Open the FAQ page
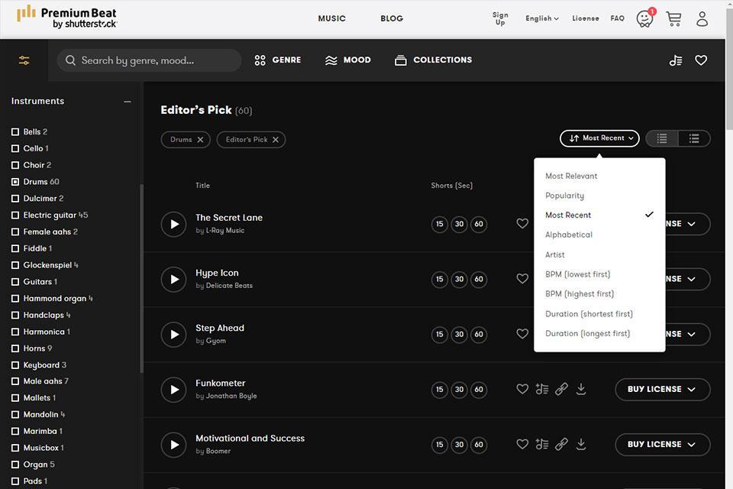Viewport: 733px width, 489px height. pos(618,18)
